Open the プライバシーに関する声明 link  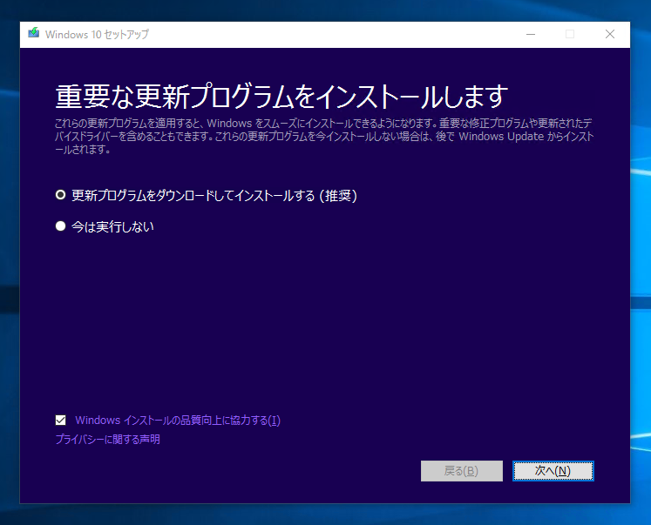(x=107, y=439)
